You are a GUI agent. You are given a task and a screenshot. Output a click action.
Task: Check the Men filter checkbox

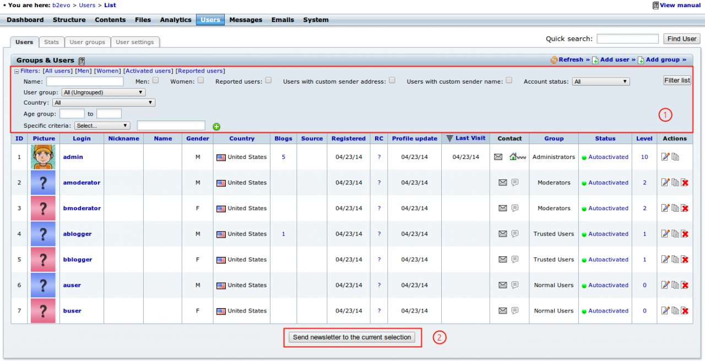pos(156,80)
